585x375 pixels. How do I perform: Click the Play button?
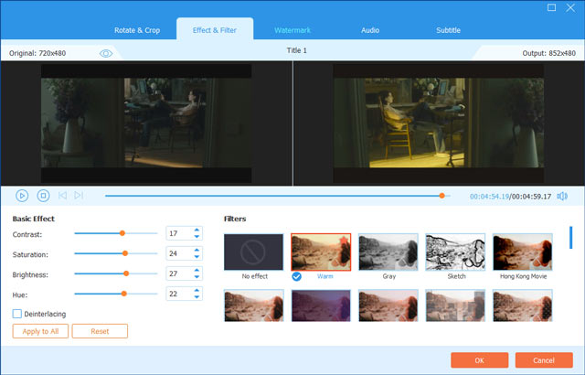[x=22, y=196]
